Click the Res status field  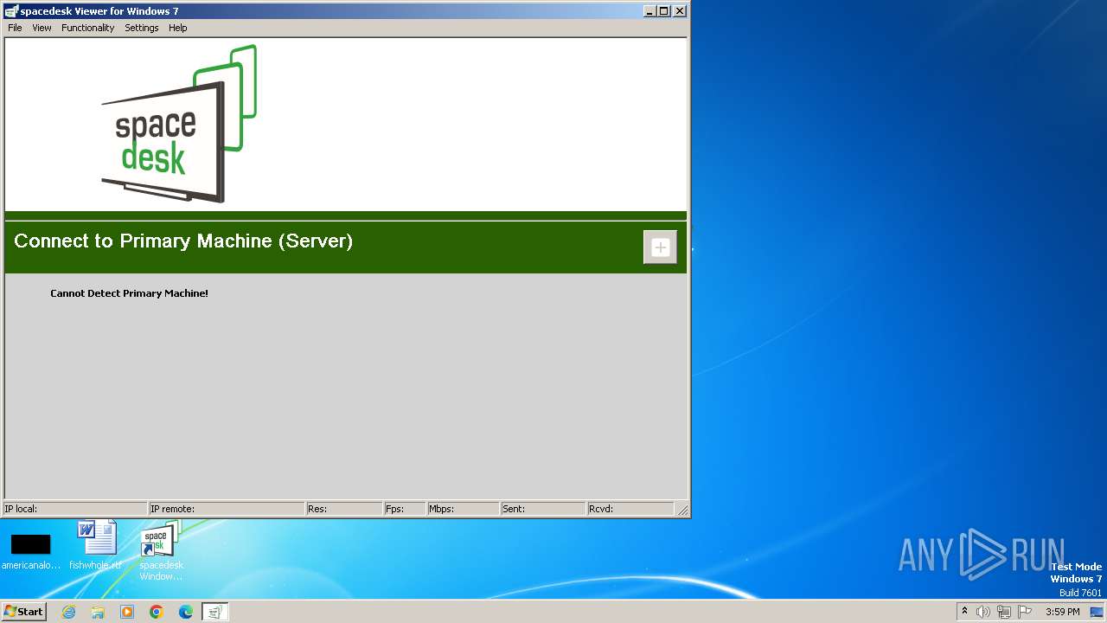[344, 509]
